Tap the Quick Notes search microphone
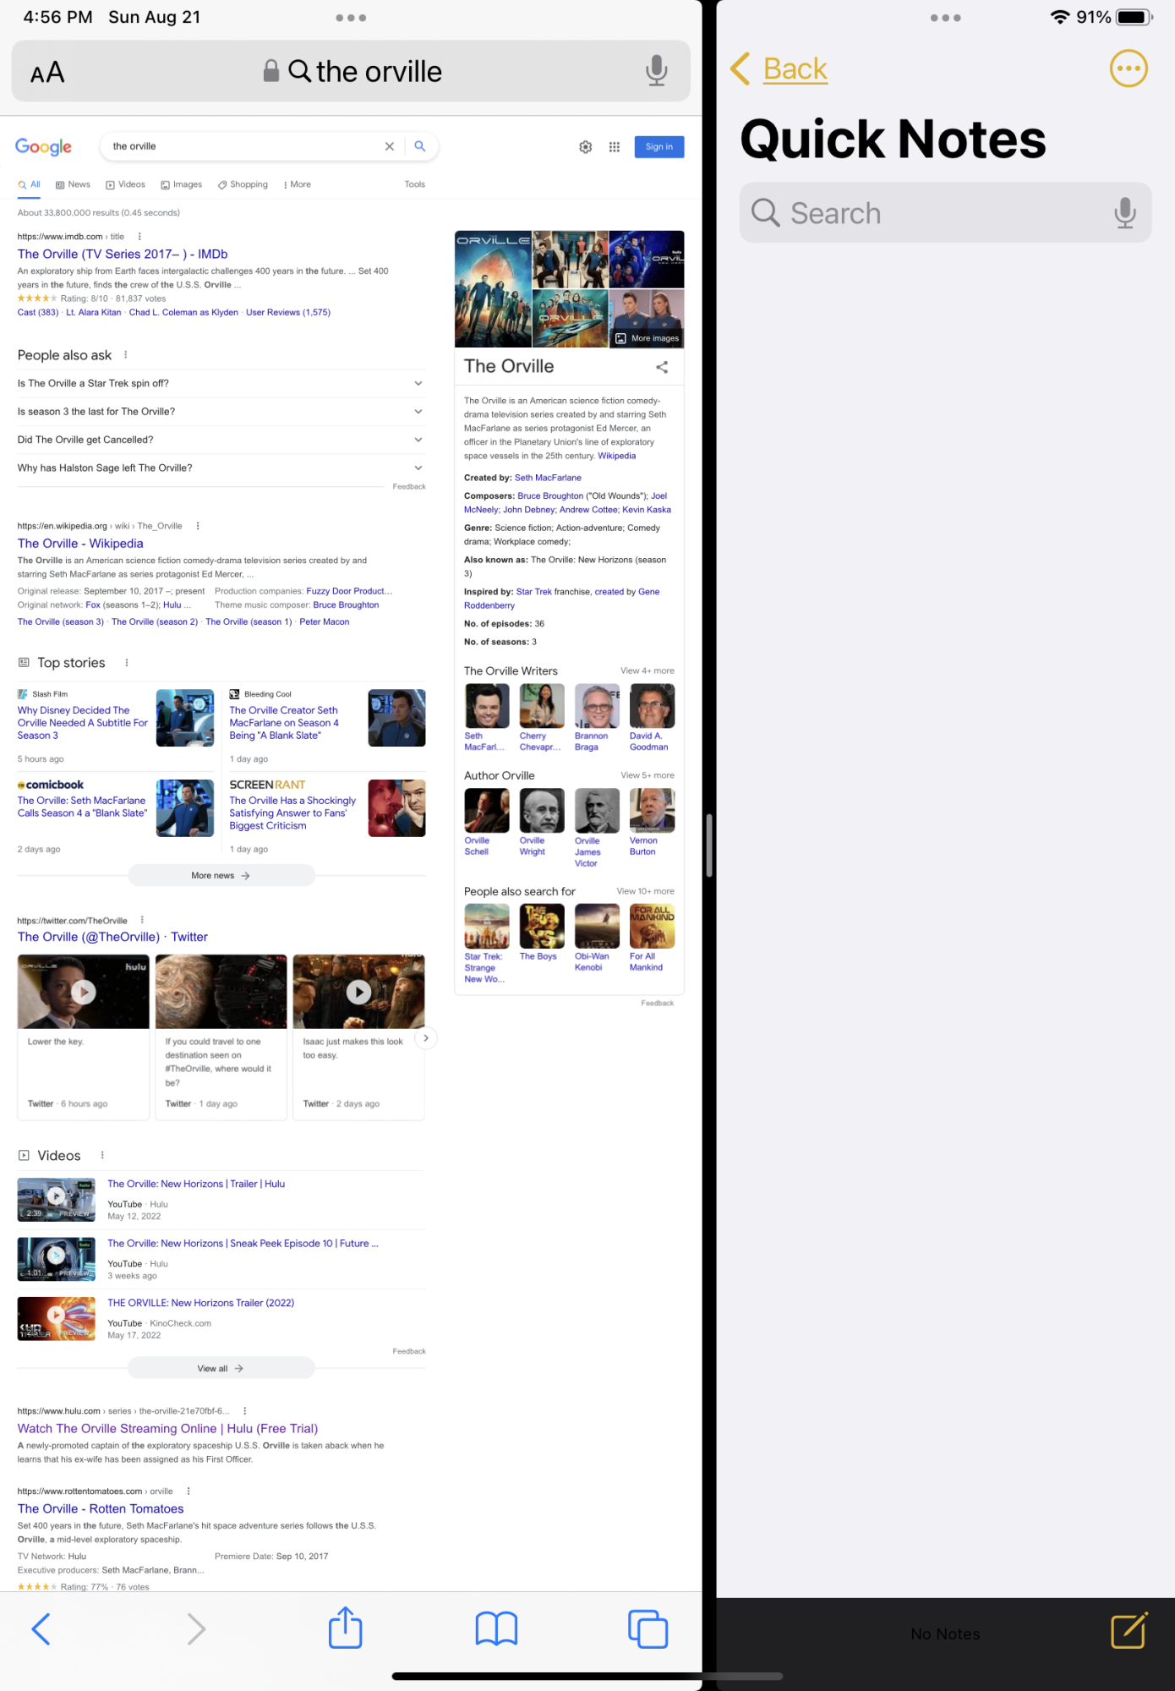Image resolution: width=1175 pixels, height=1691 pixels. click(1124, 213)
